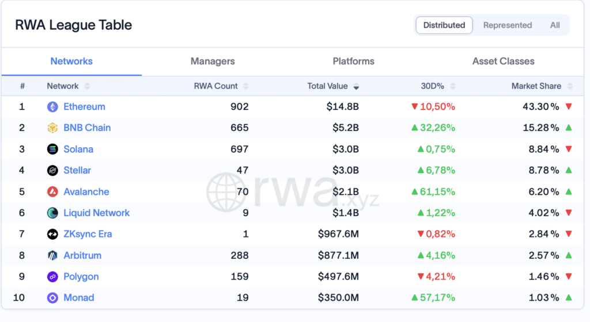Screen dimensions: 590x322
Task: Sort by Market Share column arrows
Action: (x=570, y=86)
